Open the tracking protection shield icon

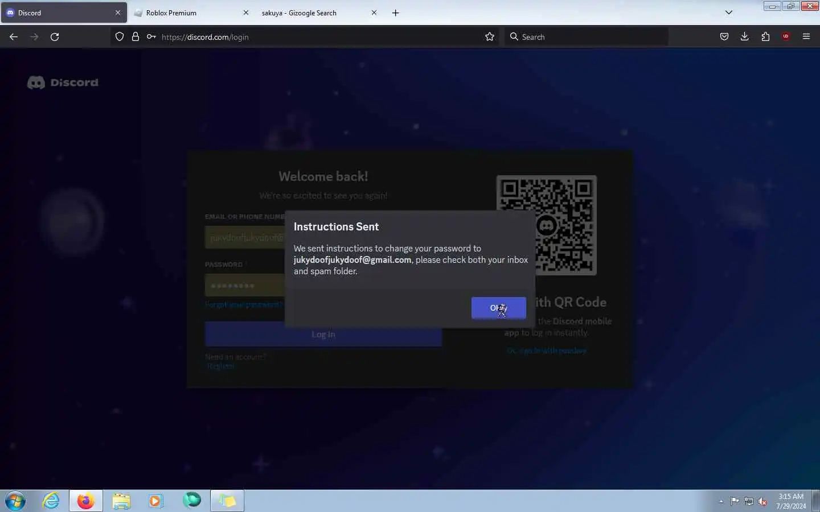tap(120, 37)
